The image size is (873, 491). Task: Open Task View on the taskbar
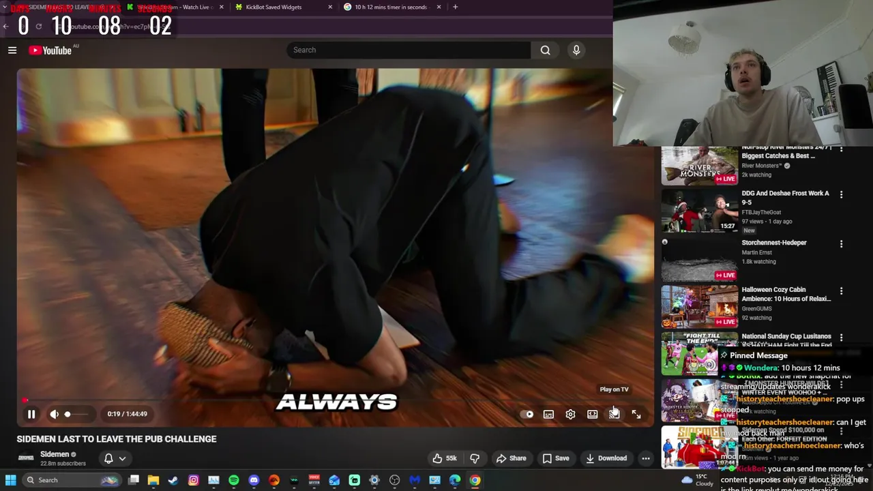[134, 480]
